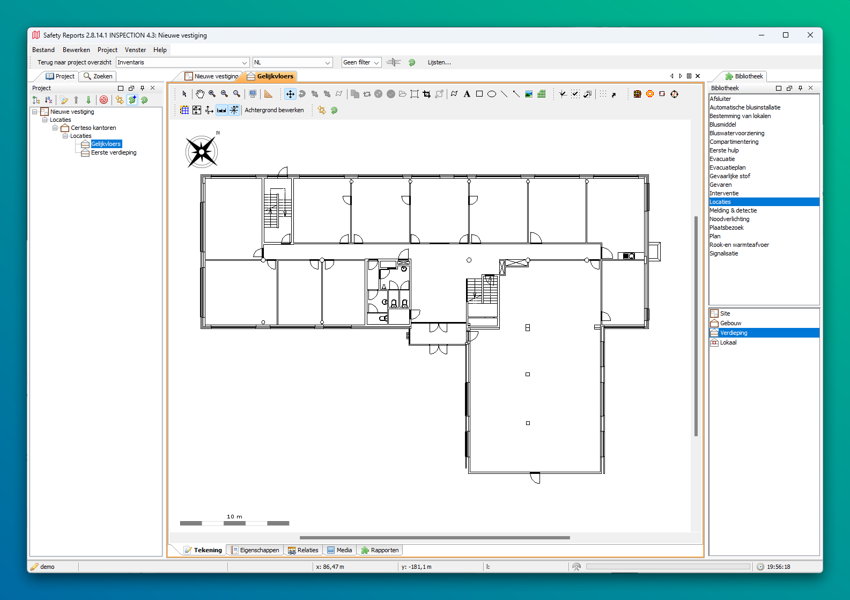
Task: Click the horizontal scrollbar under the drawing
Action: tap(434, 537)
